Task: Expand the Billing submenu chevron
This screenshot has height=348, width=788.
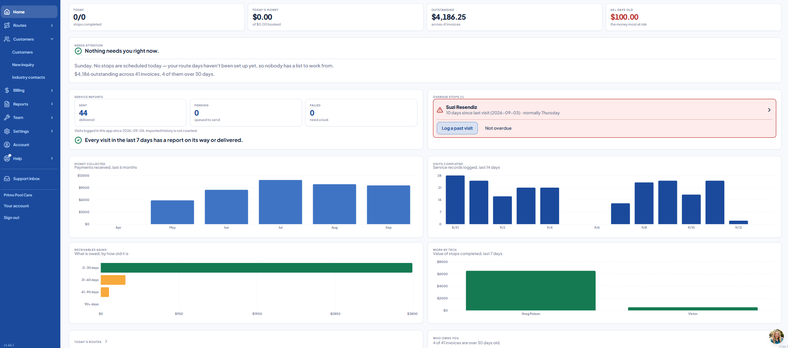Action: coord(52,90)
